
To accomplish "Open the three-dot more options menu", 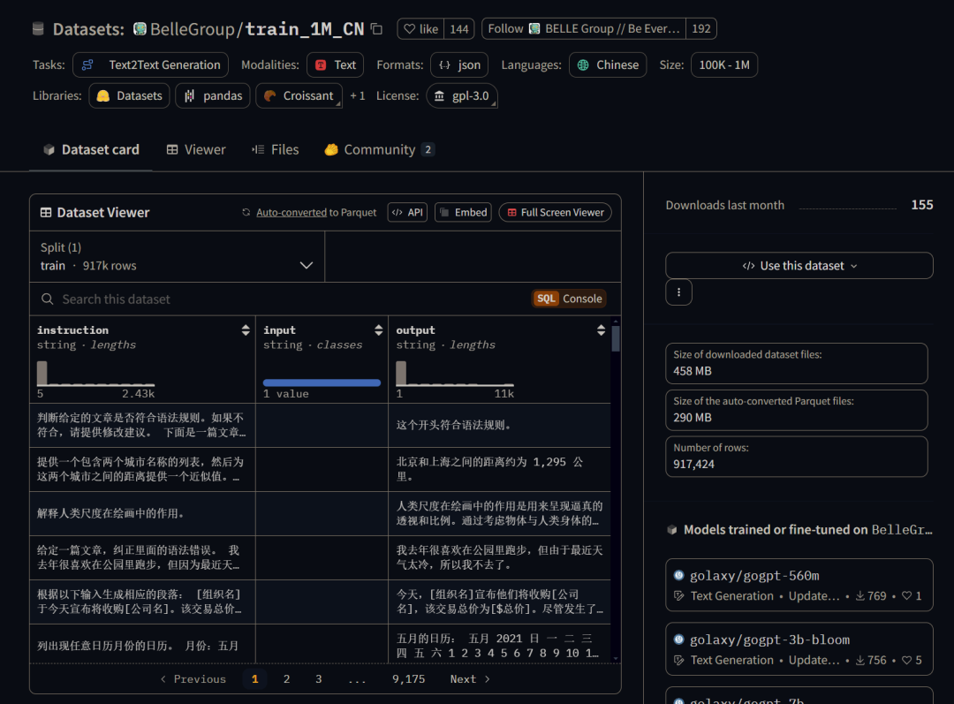I will [678, 292].
